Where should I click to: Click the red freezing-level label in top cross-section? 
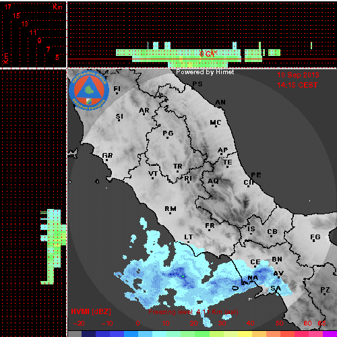[x=208, y=54]
